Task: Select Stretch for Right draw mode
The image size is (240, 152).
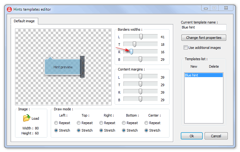Action: 101,130
